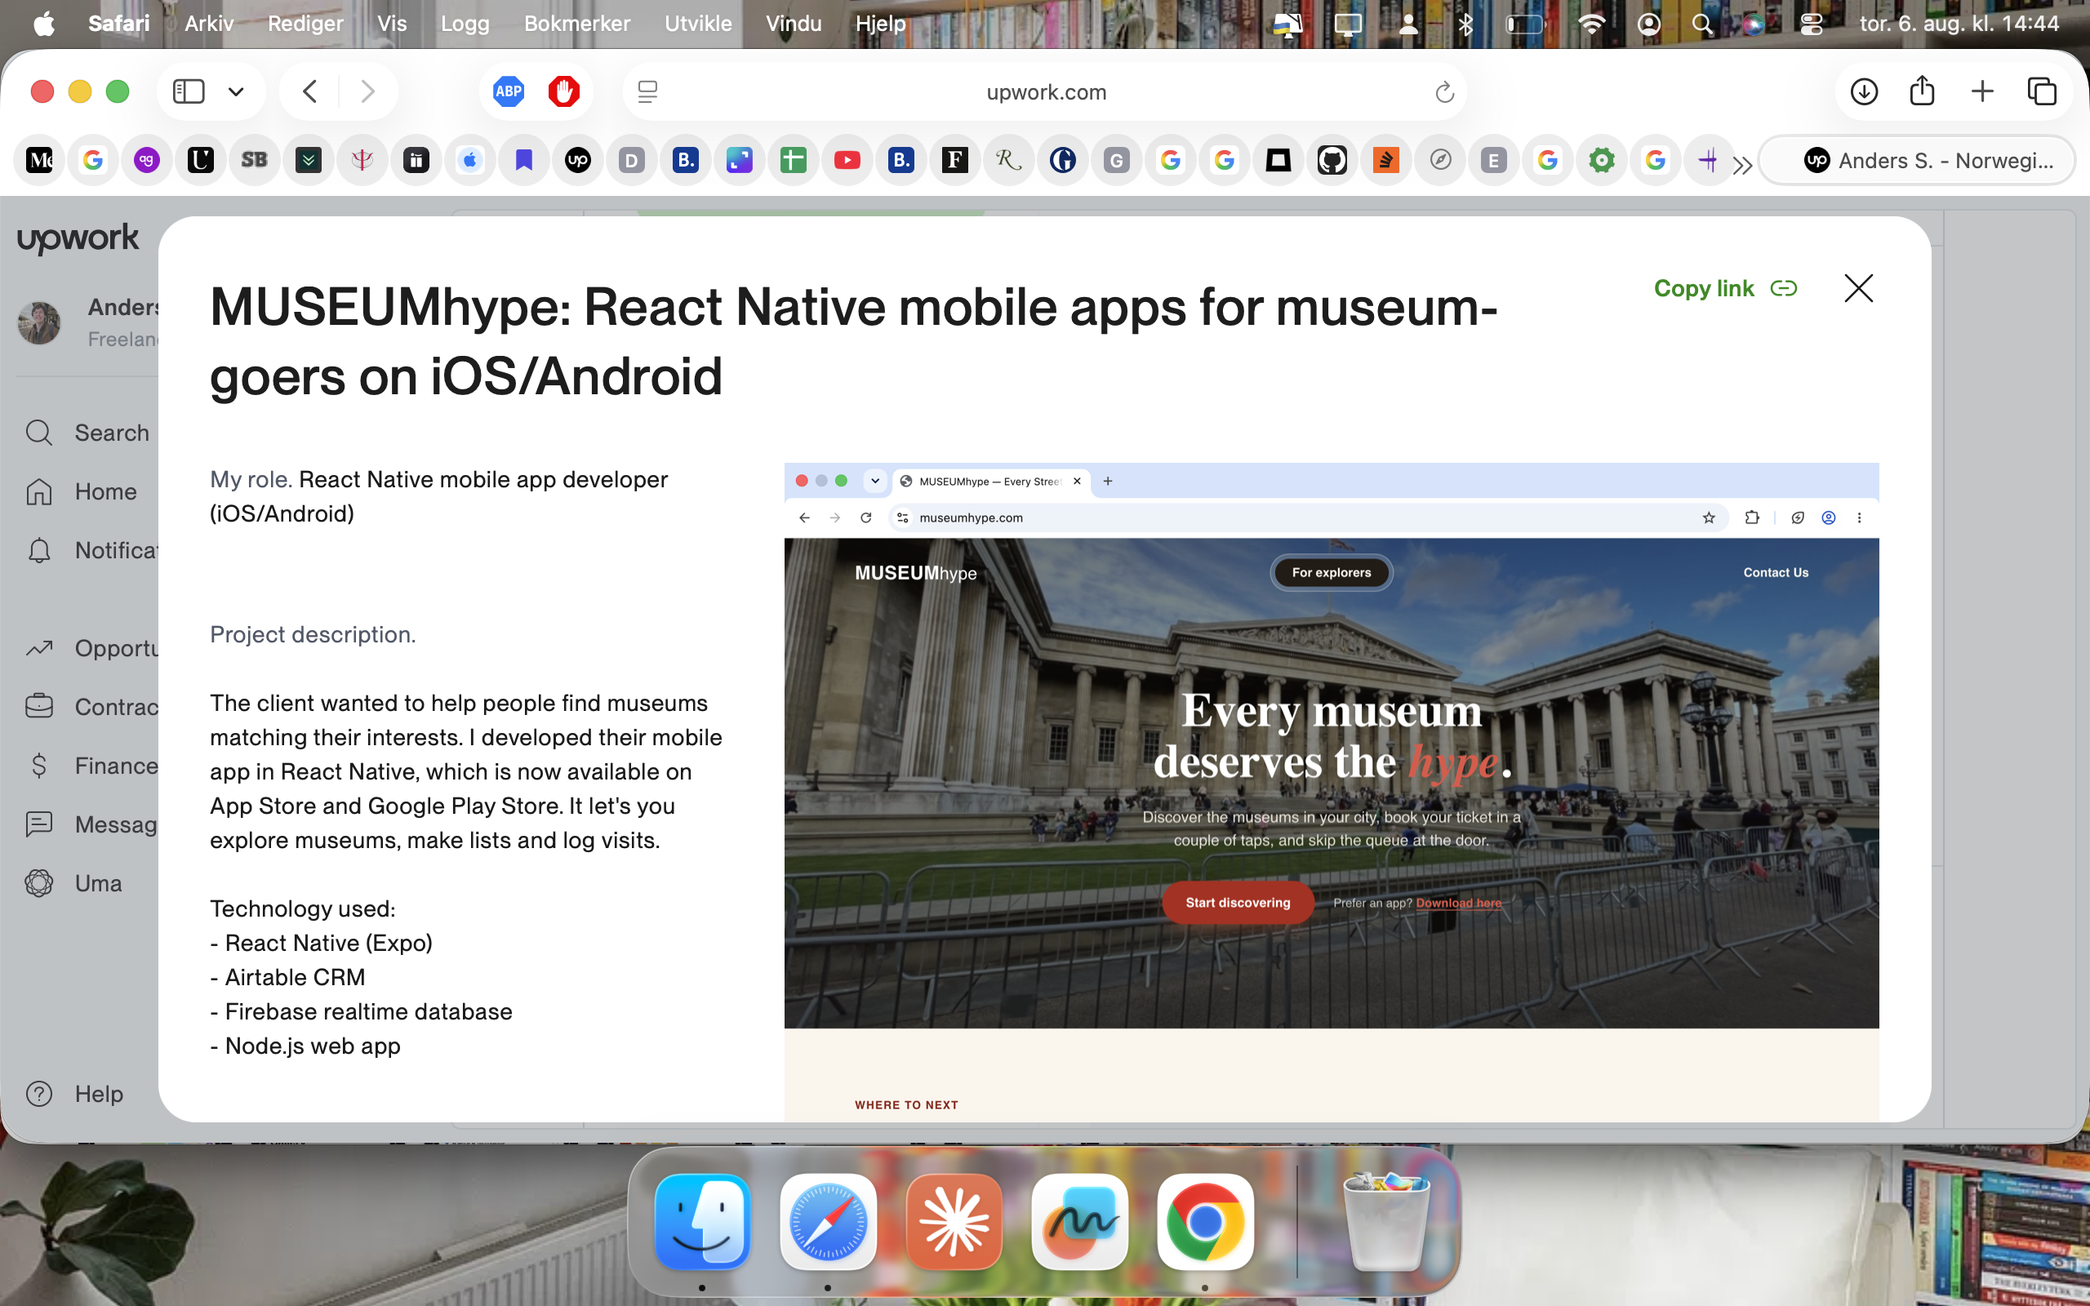Open the Apple menu
The width and height of the screenshot is (2090, 1306).
[x=44, y=24]
